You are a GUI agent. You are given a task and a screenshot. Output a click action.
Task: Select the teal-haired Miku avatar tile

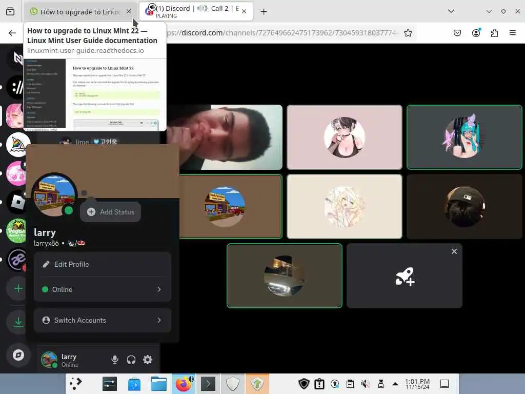pos(465,137)
